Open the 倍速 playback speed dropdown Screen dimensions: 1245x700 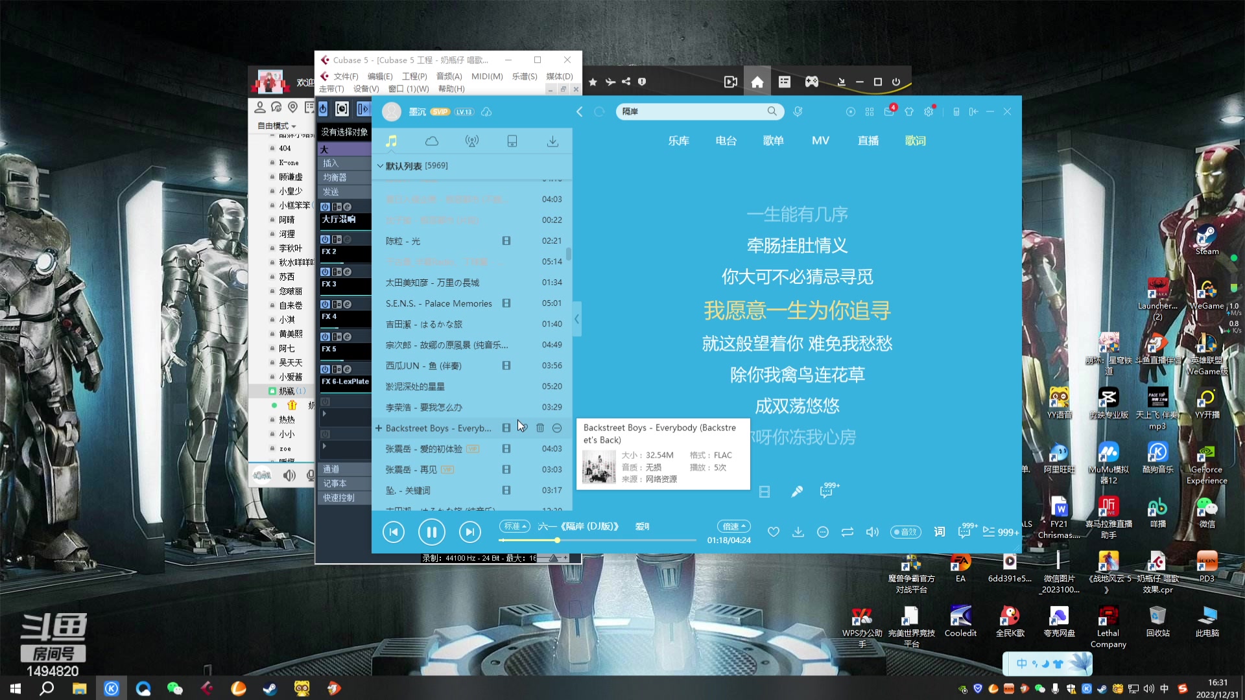pos(733,526)
